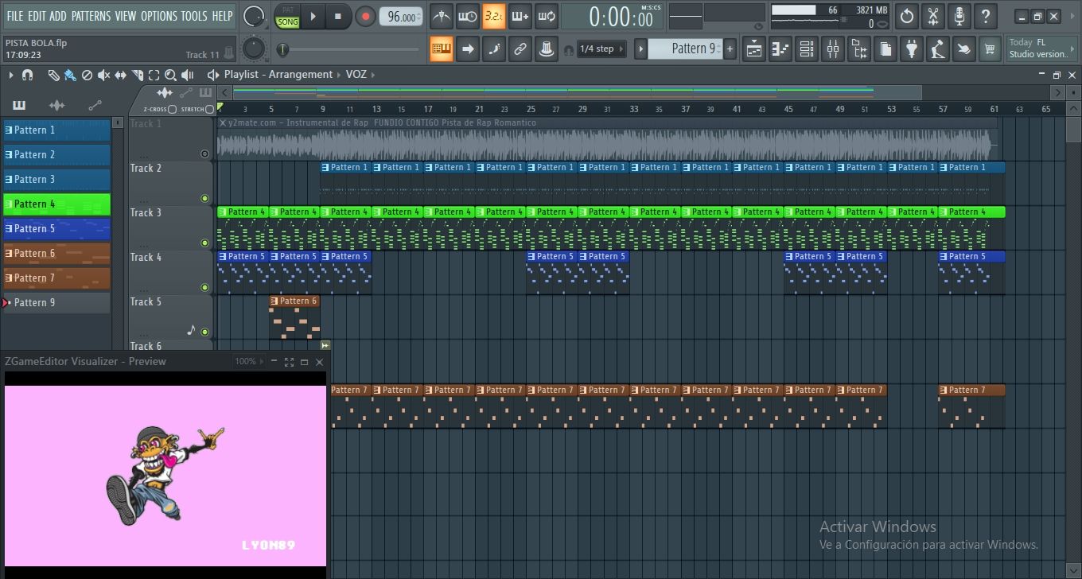Open the TOOLS menu

coord(194,16)
